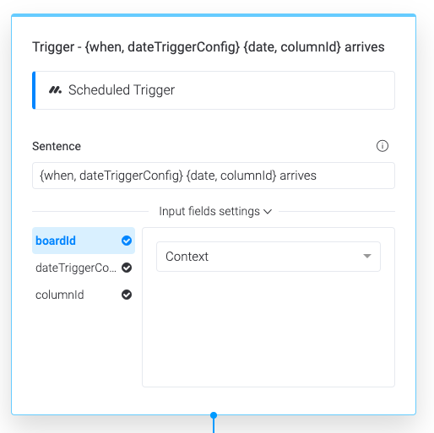This screenshot has height=433, width=434.
Task: Open the Context dropdown
Action: pos(269,257)
